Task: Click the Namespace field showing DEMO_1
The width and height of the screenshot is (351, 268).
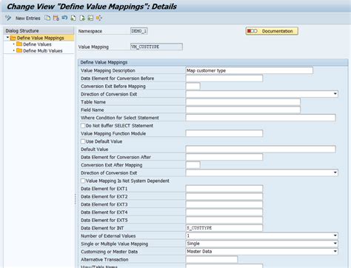Action: (x=139, y=31)
